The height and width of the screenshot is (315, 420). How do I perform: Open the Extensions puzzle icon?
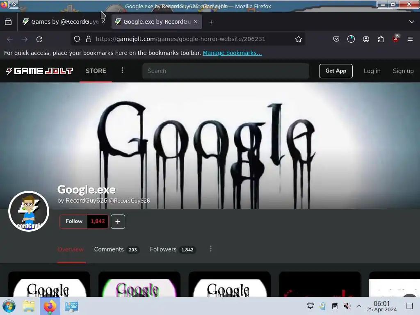(381, 39)
